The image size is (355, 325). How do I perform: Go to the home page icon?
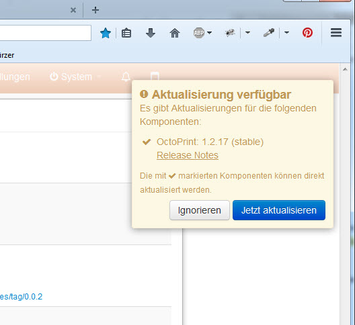click(x=175, y=33)
